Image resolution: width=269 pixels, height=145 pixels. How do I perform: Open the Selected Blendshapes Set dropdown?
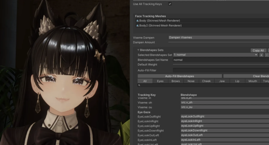pyautogui.click(x=215, y=55)
